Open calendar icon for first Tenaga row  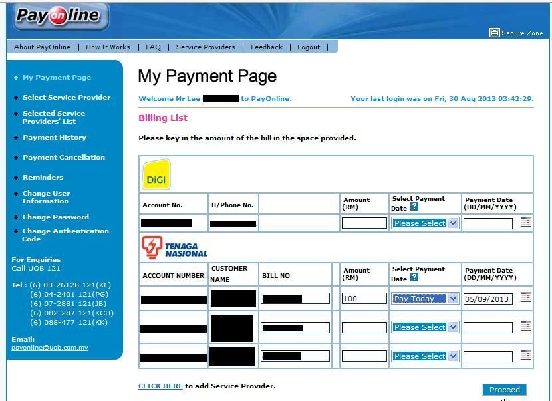tap(525, 297)
